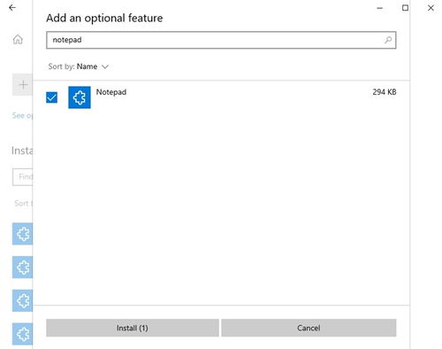
Task: Click the Notepad feature puzzle icon
Action: click(x=80, y=97)
